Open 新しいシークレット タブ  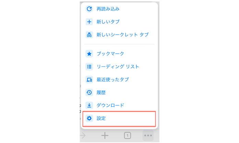(x=119, y=35)
